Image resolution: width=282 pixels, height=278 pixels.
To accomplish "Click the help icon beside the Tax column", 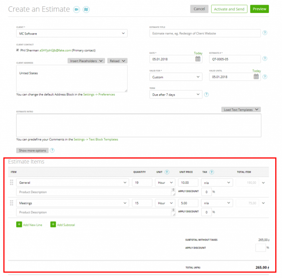I will (211, 172).
